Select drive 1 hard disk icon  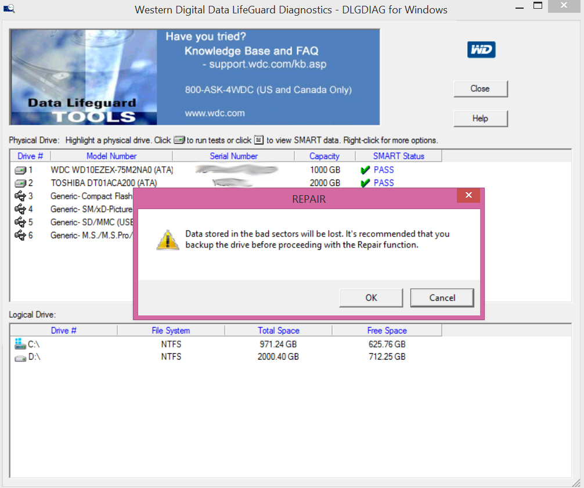click(20, 170)
